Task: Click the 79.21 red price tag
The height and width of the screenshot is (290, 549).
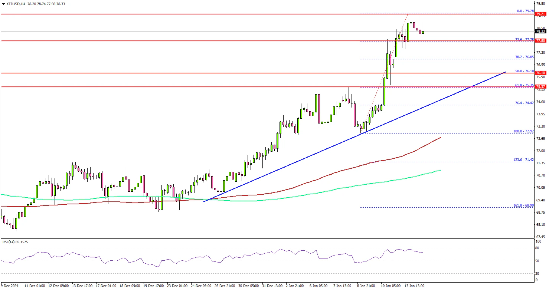Action: point(540,14)
